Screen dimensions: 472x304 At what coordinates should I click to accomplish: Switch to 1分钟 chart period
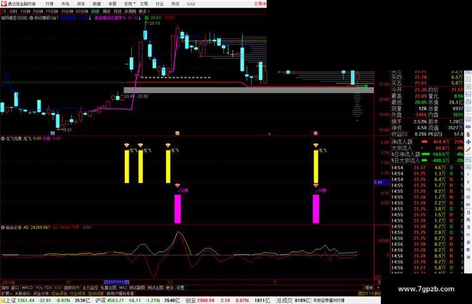[x=25, y=11]
